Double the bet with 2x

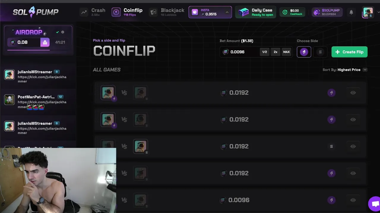[275, 52]
